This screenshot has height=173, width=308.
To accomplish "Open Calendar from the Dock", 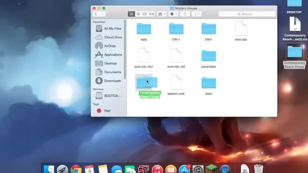I will (x=89, y=169).
